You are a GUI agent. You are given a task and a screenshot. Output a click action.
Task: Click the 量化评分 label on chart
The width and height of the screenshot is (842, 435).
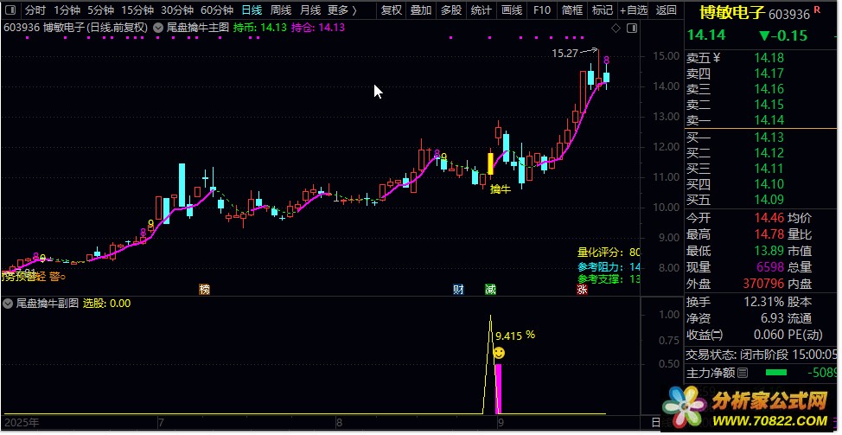pos(602,253)
